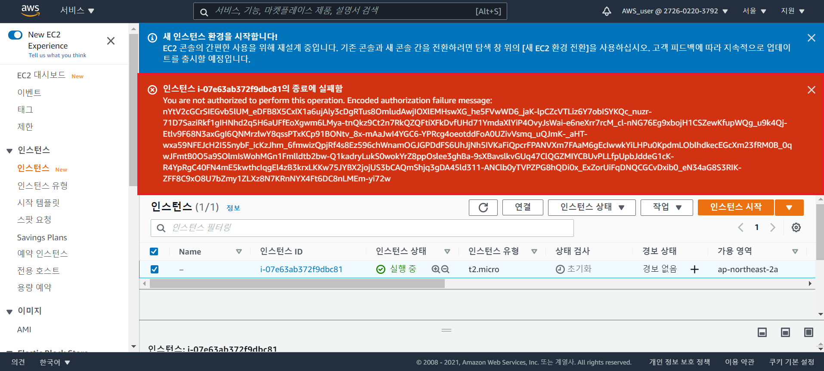The height and width of the screenshot is (371, 824).
Task: Click the 정보 info link
Action: [x=233, y=208]
